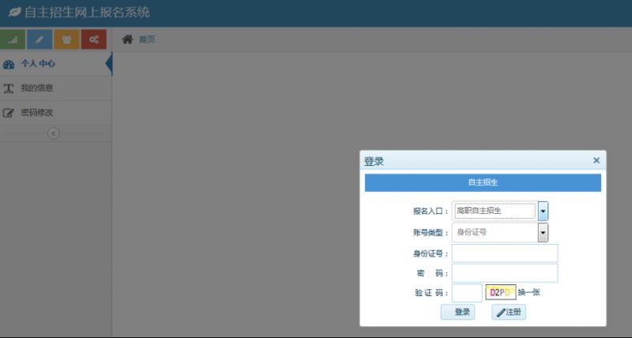Click the red cogs shortcut button
Viewport: 632px width, 338px height.
(94, 39)
